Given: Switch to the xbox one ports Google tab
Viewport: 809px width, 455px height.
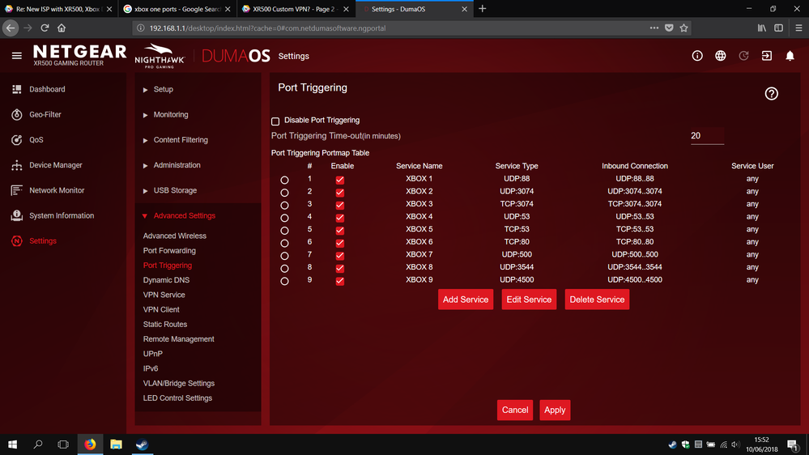Looking at the screenshot, I should 177,9.
